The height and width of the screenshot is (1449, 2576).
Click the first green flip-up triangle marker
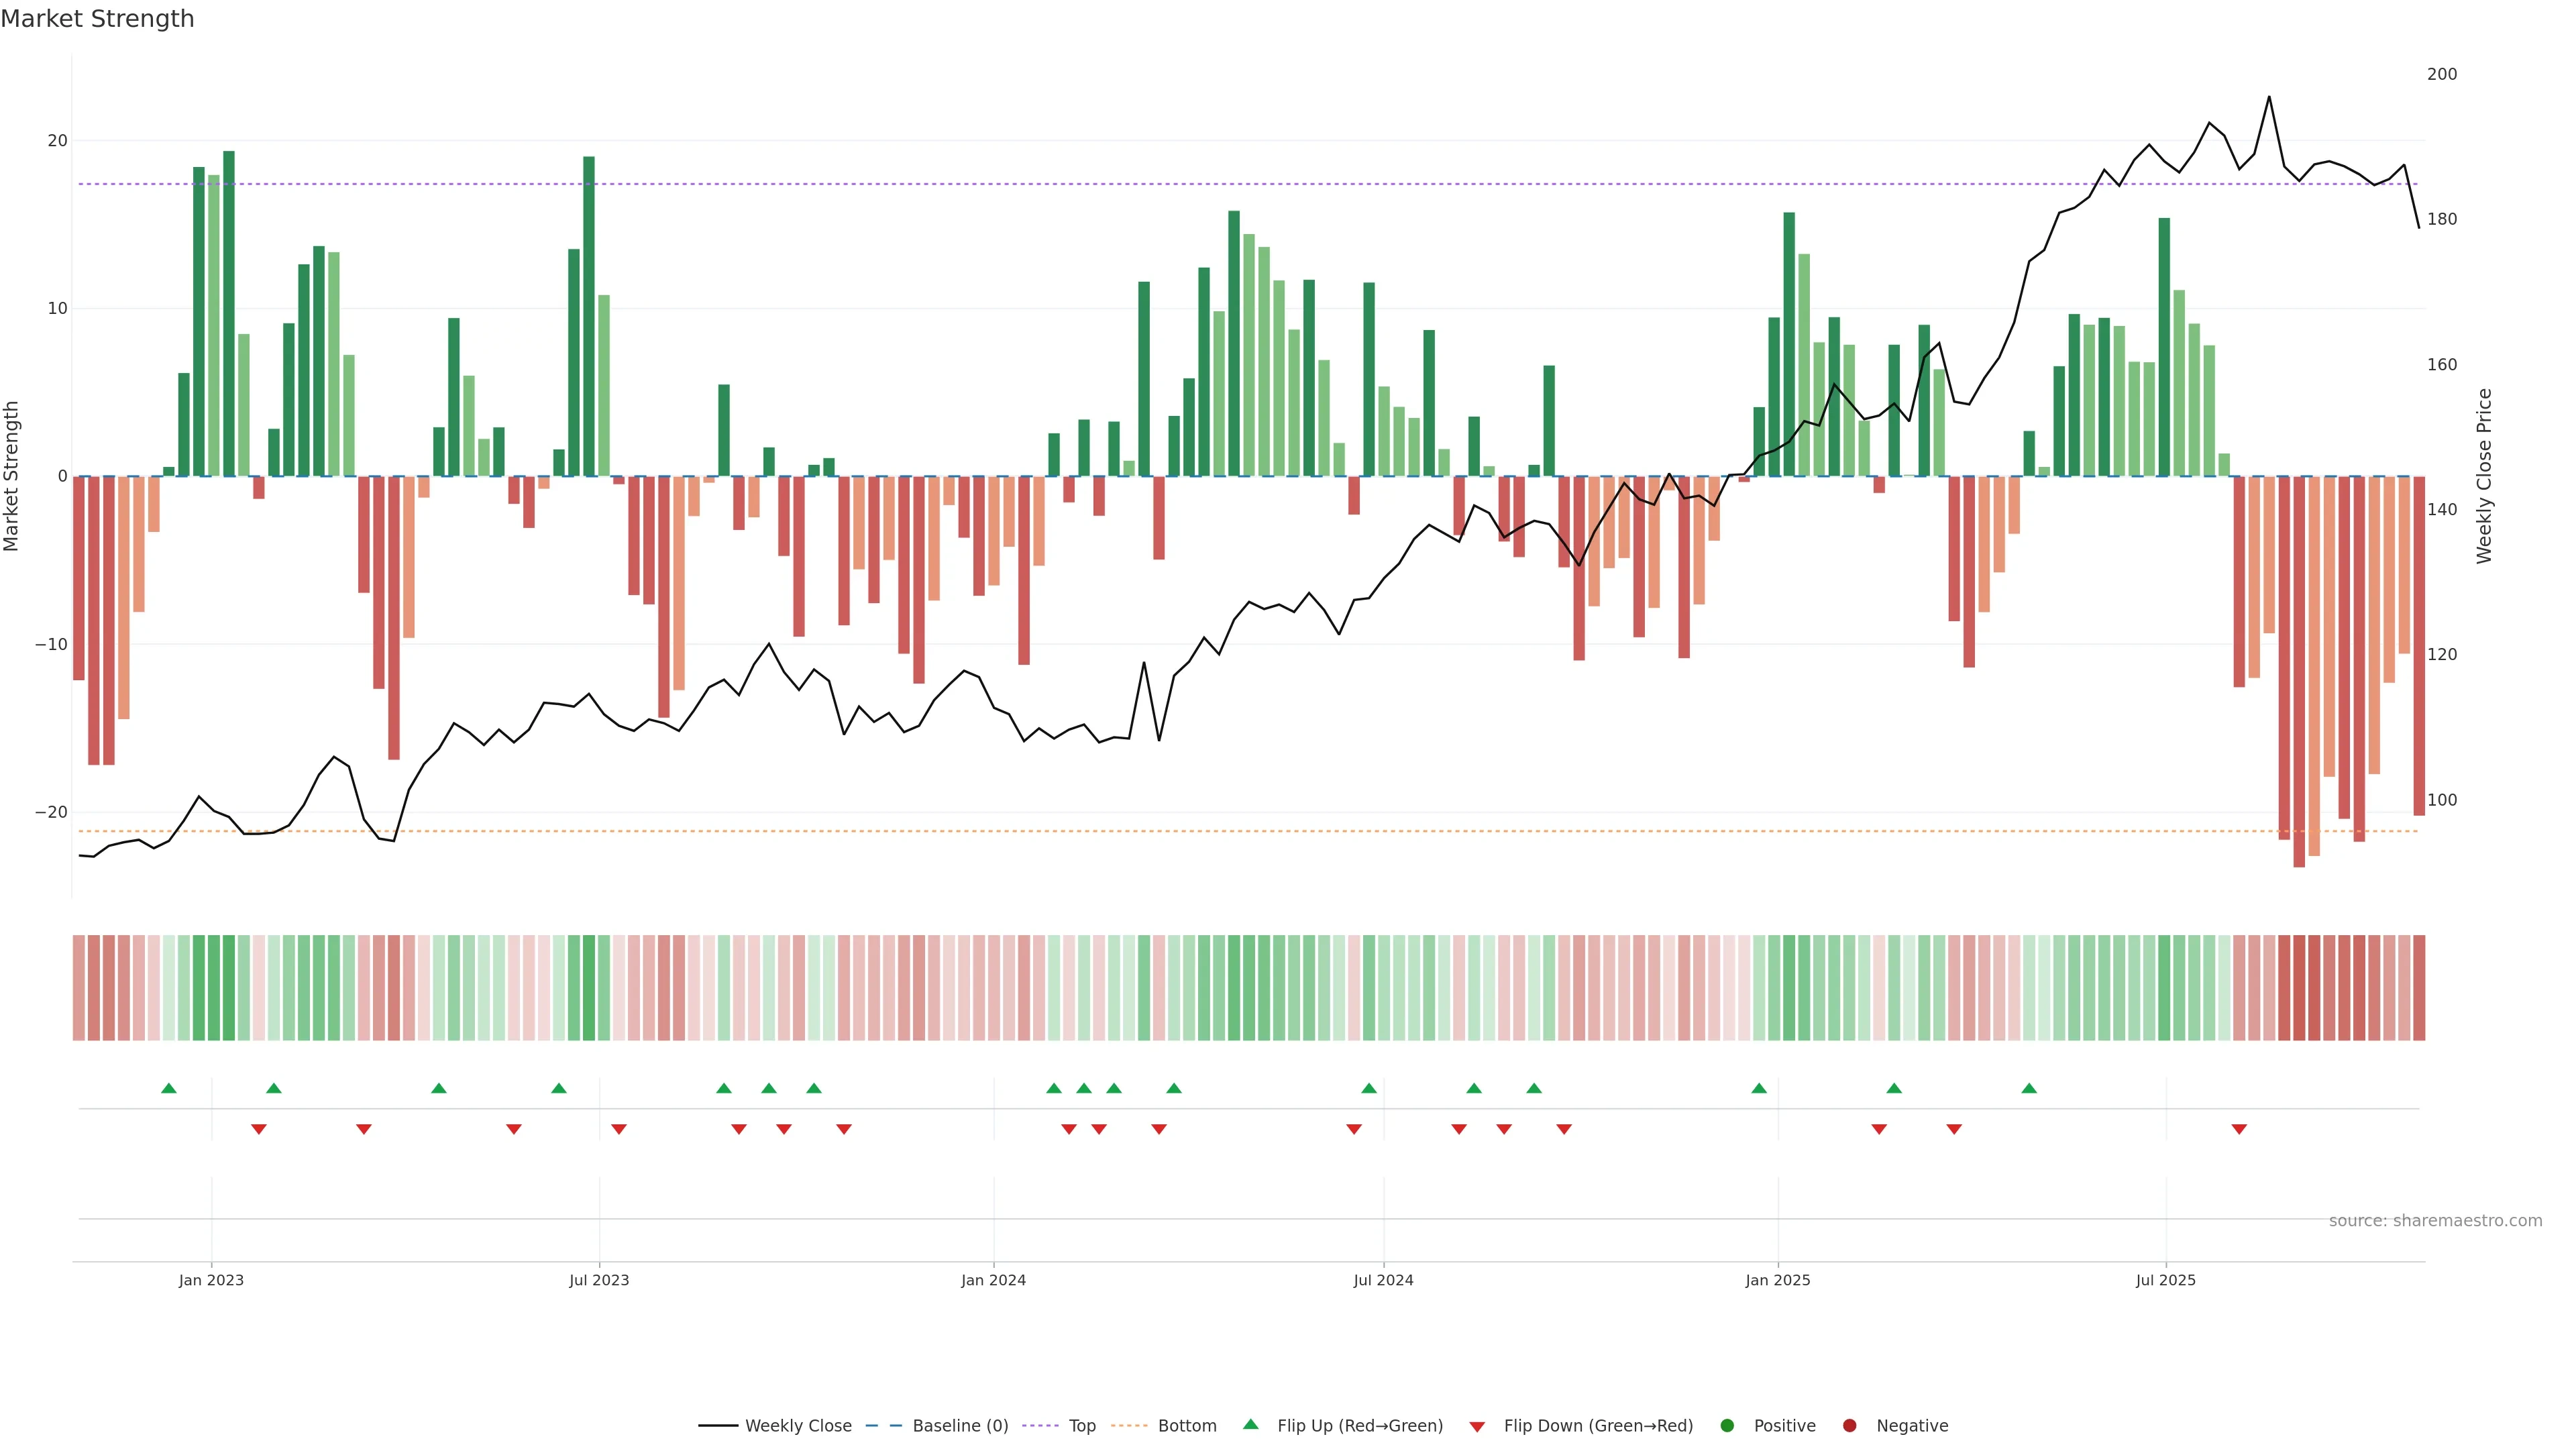coord(169,1088)
